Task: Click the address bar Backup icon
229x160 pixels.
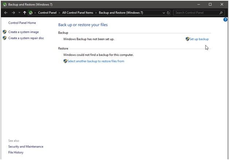Action: (31, 13)
